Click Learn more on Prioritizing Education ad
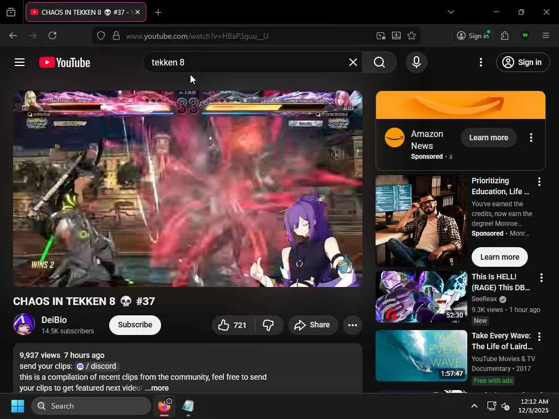Viewport: 559px width, 419px height. coord(499,257)
